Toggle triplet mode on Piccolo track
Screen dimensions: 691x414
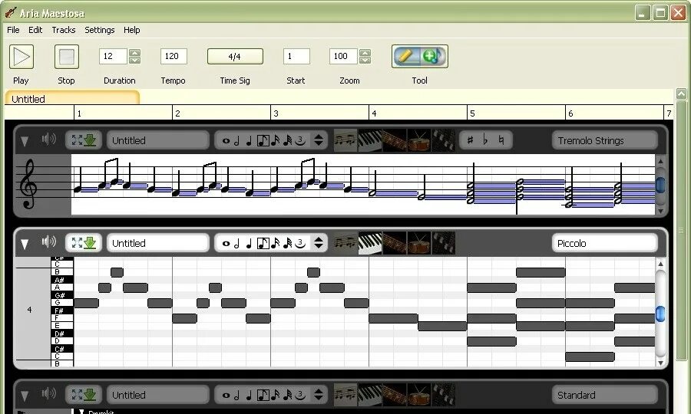click(300, 243)
